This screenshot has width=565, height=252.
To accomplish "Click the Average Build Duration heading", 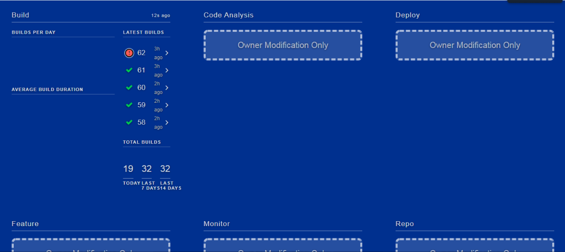I will pos(47,90).
